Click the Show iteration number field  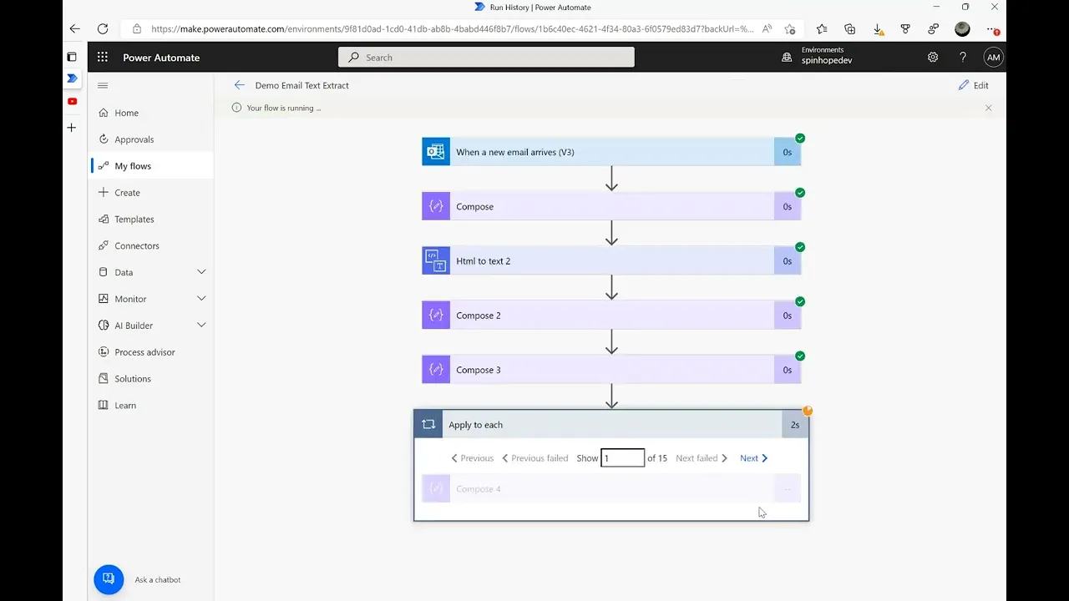pyautogui.click(x=622, y=458)
